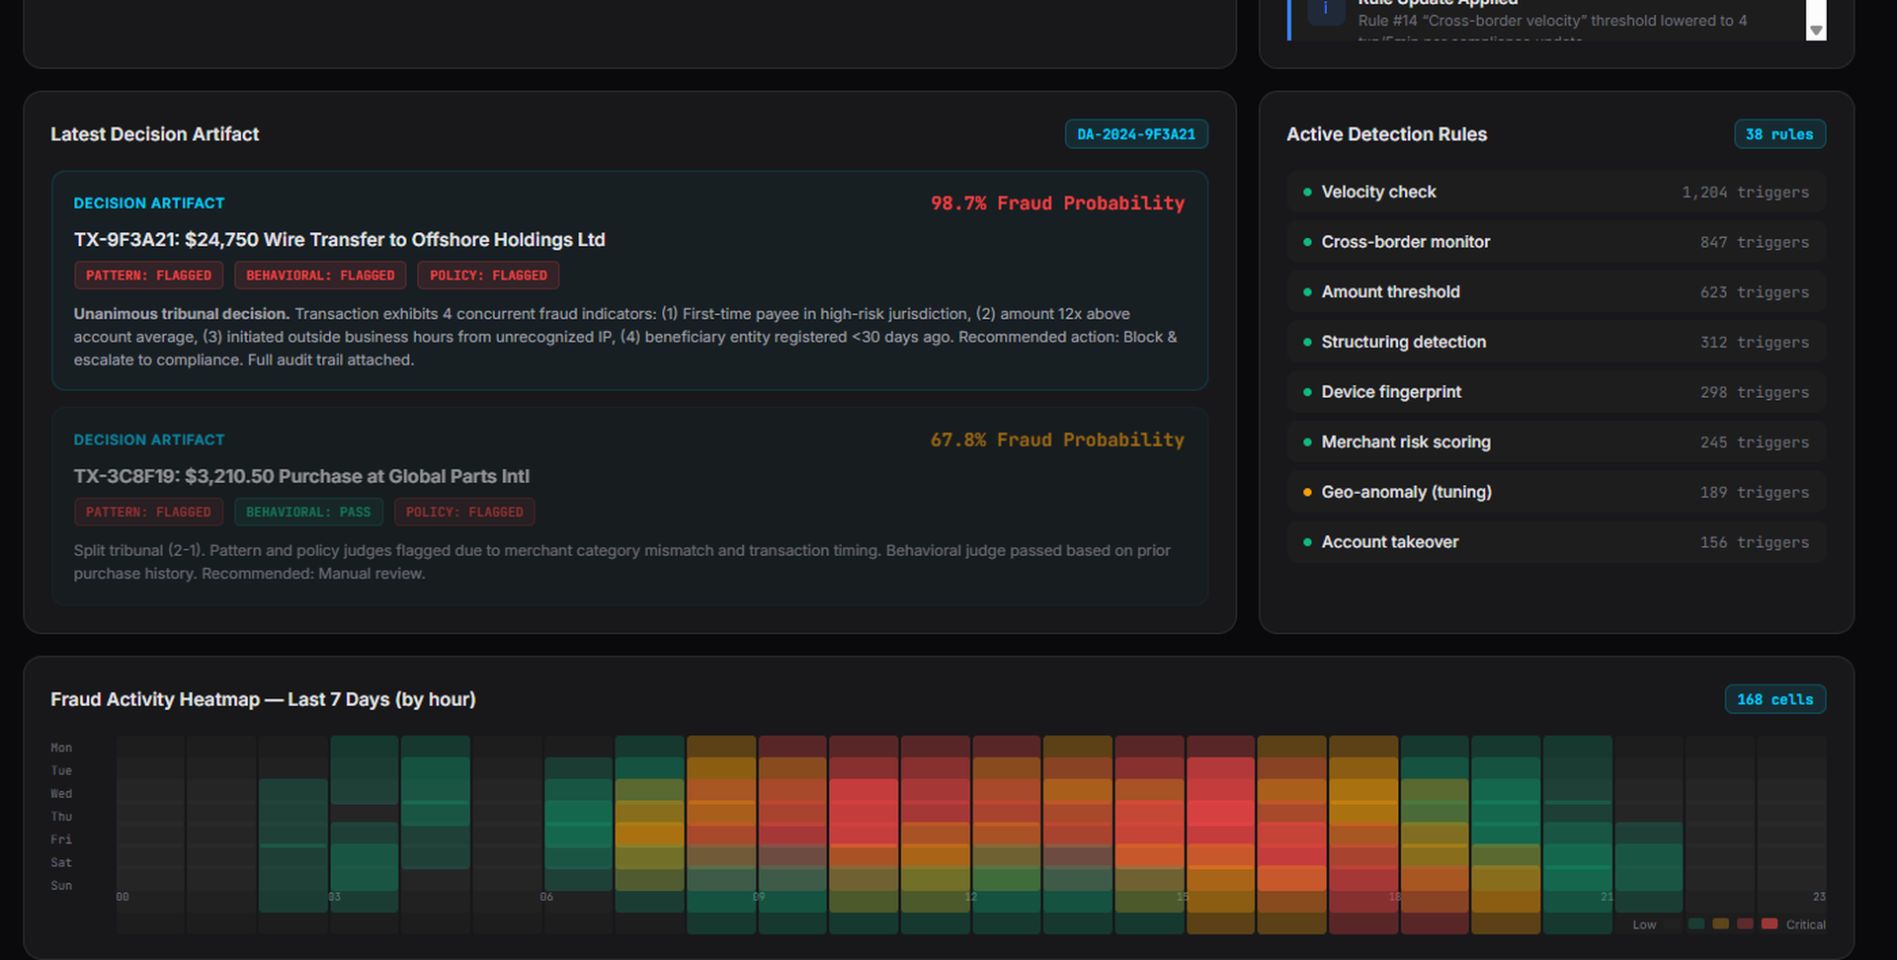Click the scroll down arrow in alerts panel
This screenshot has width=1897, height=960.
pyautogui.click(x=1815, y=31)
